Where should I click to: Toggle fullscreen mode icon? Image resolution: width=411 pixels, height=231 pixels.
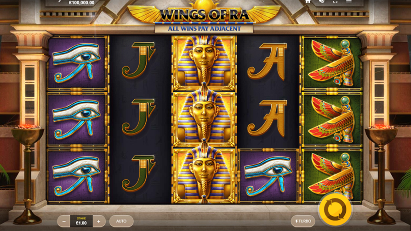tap(335, 1)
